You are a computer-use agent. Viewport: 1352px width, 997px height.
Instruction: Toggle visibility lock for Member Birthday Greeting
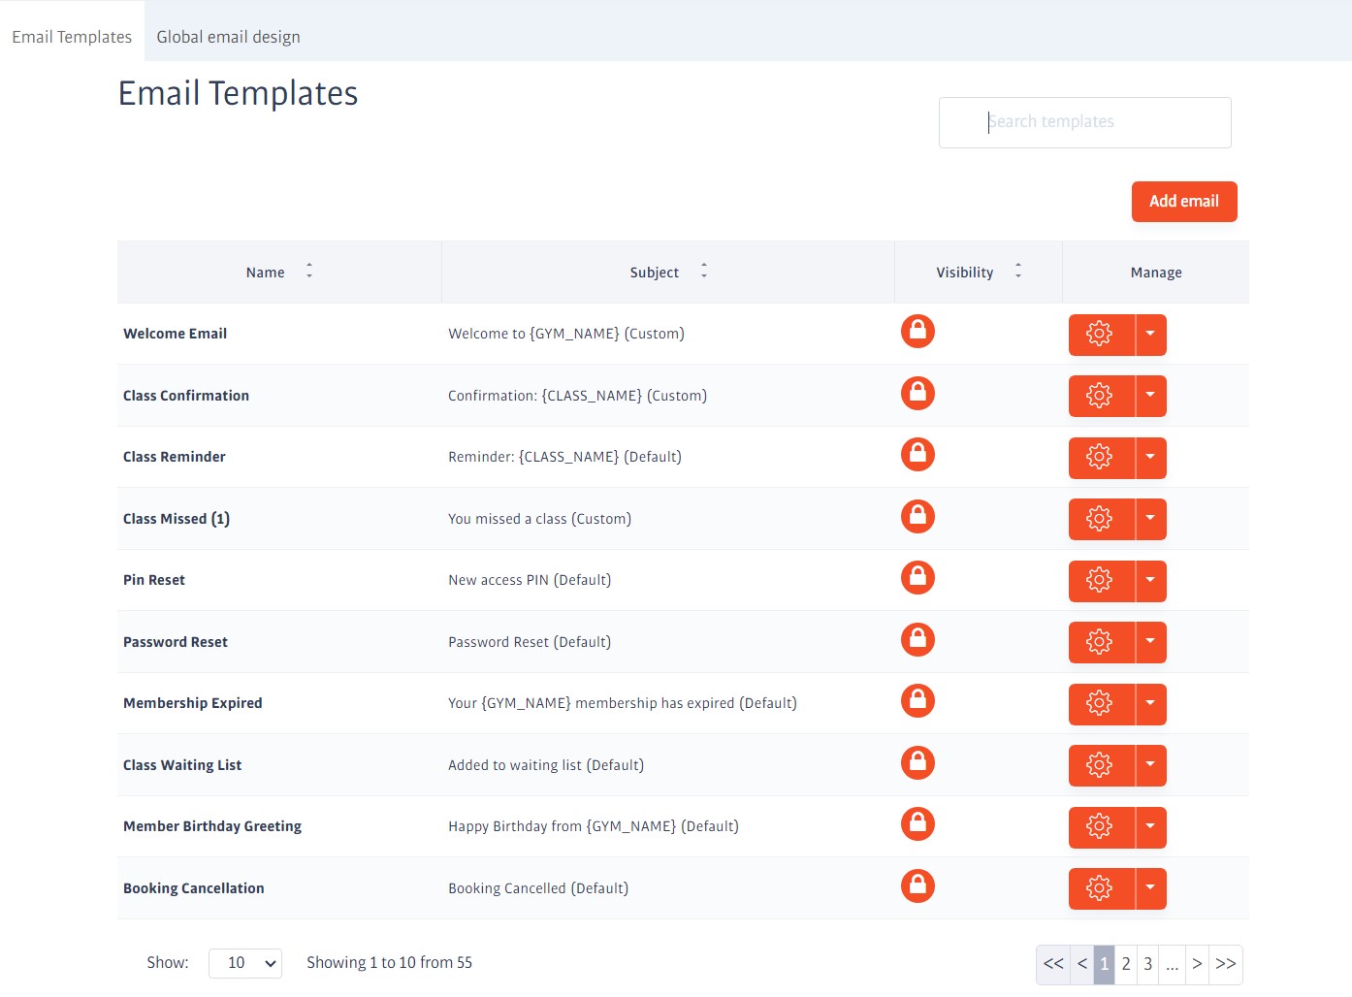click(917, 823)
